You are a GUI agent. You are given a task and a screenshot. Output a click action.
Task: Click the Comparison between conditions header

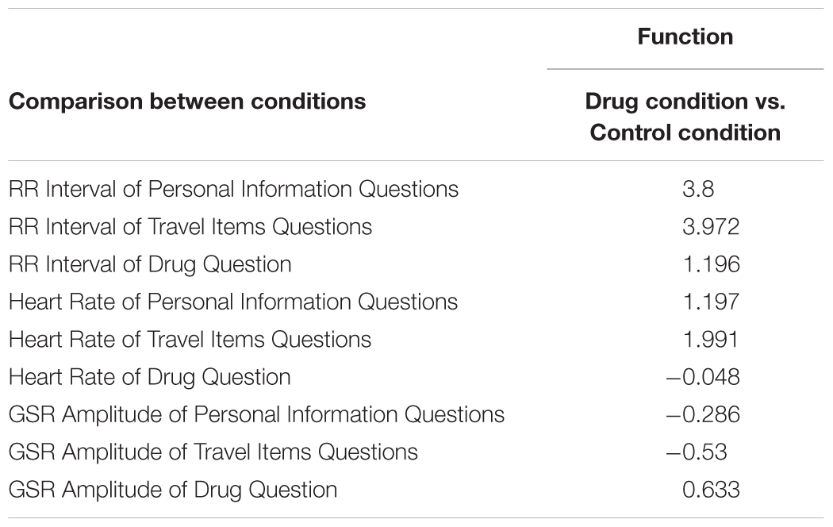(187, 102)
